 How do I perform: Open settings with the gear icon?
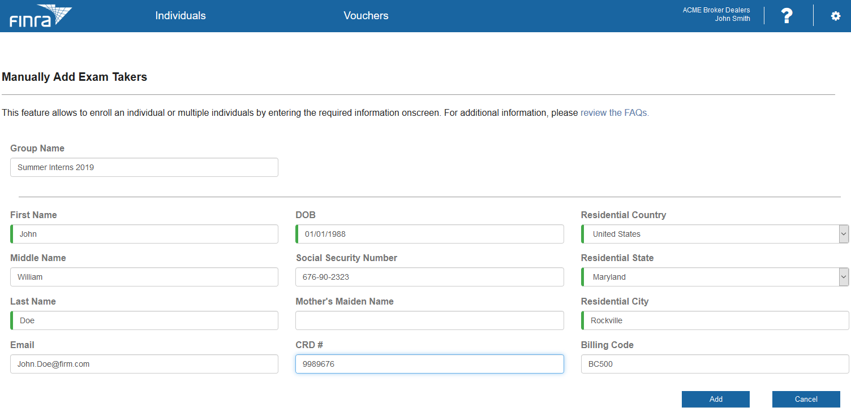[x=835, y=16]
